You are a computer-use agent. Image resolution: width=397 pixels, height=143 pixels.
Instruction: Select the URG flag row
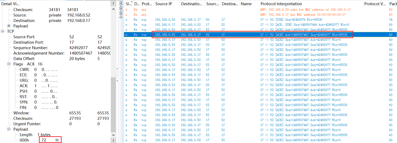pos(39,81)
